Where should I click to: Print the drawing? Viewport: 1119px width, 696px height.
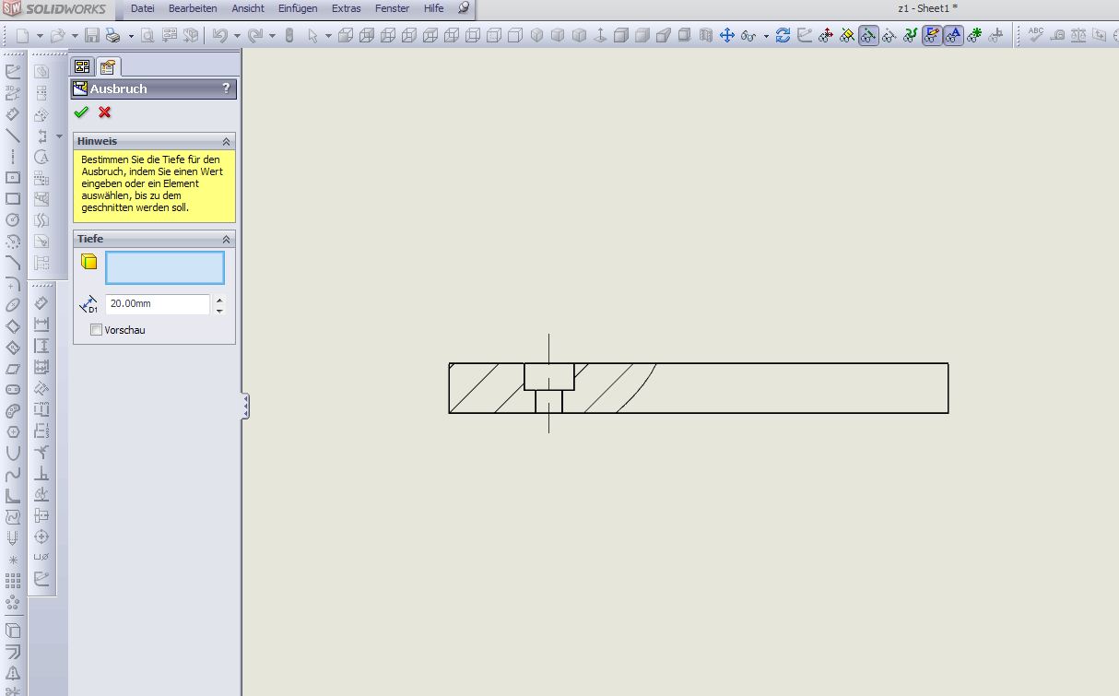pos(113,36)
